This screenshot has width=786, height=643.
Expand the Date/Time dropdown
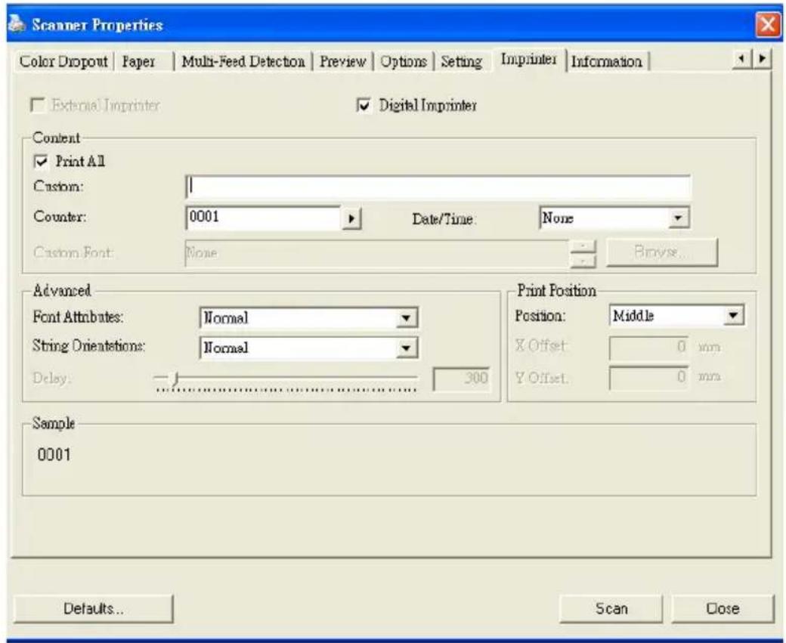678,218
